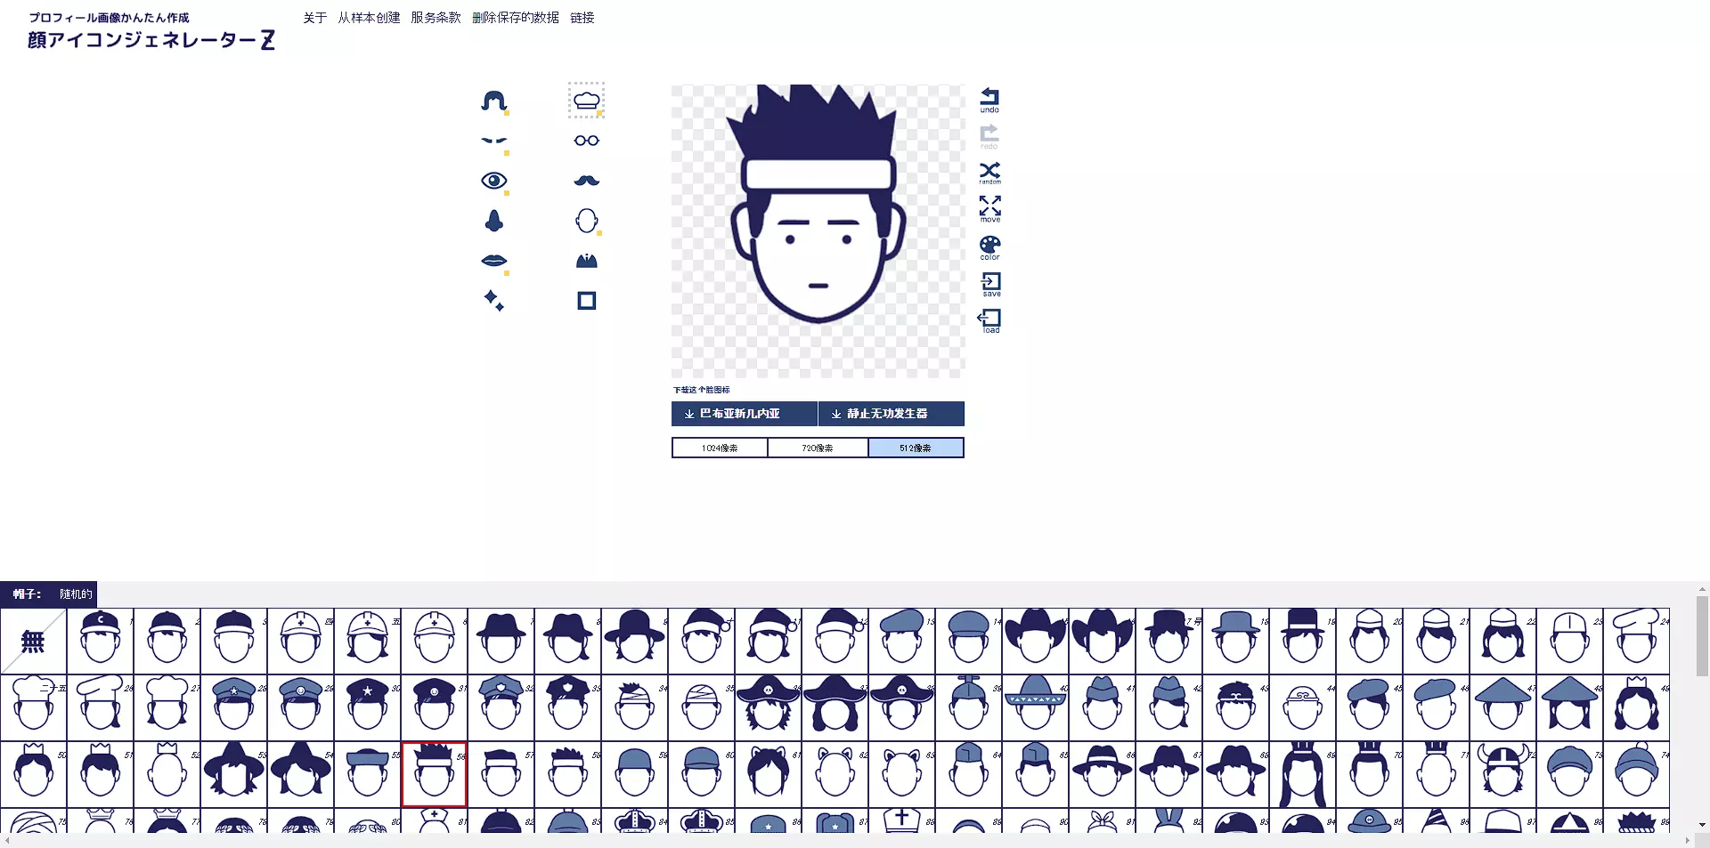Choose the nose part category
The height and width of the screenshot is (848, 1710).
[x=493, y=221]
